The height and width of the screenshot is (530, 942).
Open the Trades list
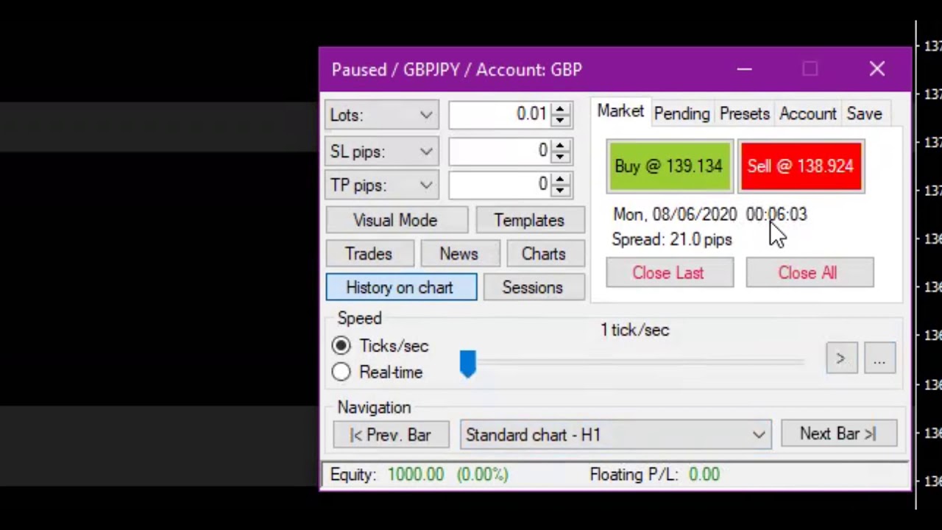coord(369,253)
